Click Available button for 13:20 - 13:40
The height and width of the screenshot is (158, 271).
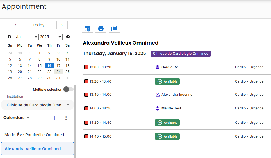(x=167, y=81)
